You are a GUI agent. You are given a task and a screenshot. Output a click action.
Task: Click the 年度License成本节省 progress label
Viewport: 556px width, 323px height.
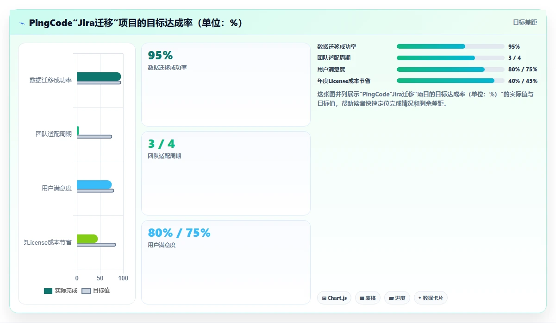[344, 81]
